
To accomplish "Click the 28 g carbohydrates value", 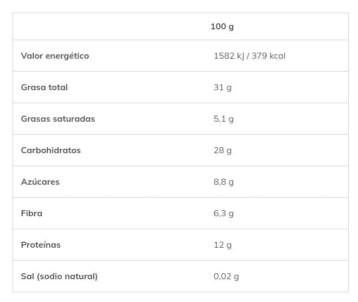I will [x=222, y=150].
